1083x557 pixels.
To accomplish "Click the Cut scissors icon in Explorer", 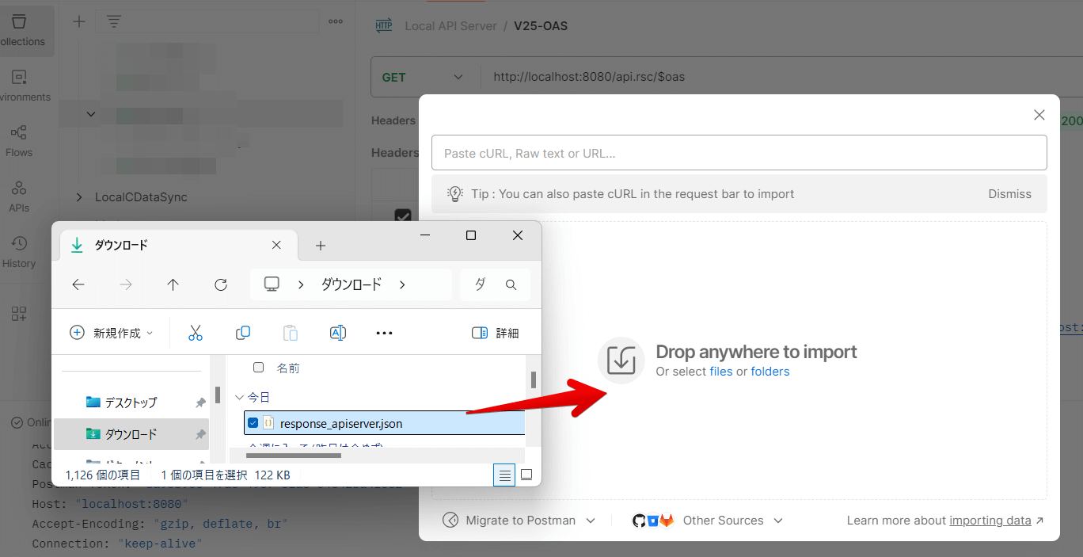I will point(196,333).
